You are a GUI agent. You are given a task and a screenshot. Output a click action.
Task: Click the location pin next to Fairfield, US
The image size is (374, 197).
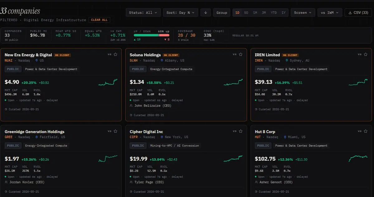[36, 137]
